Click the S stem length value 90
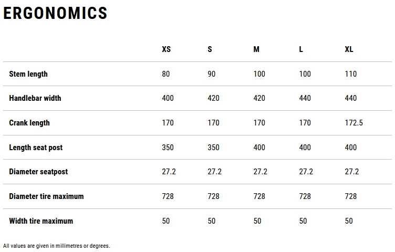Screen dimensions: 395x252 point(212,74)
